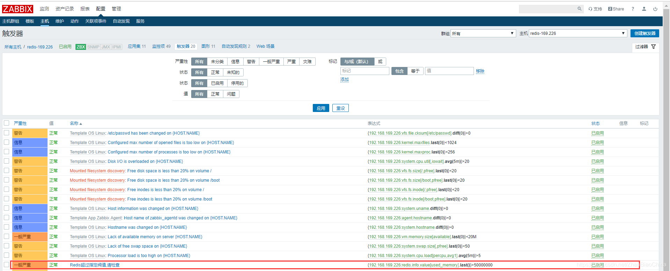Open the 资产记录 top menu
The height and width of the screenshot is (271, 670).
click(x=65, y=9)
